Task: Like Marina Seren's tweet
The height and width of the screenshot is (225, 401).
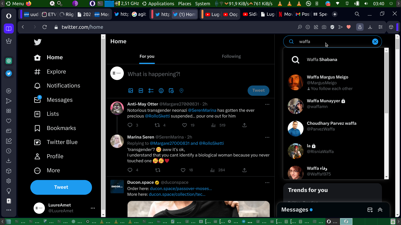Action: tap(183, 170)
